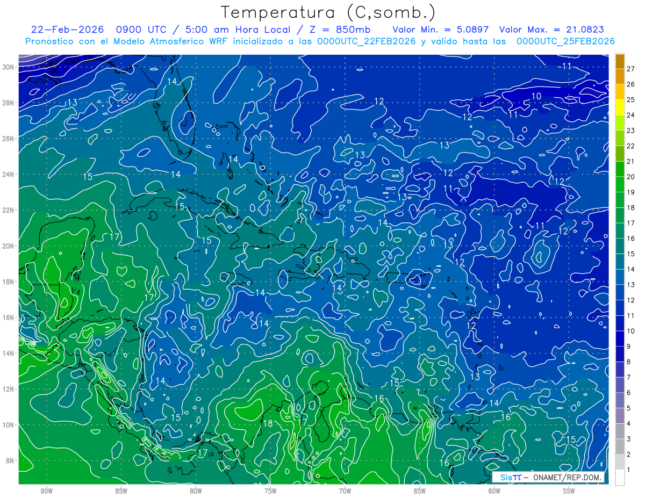Click the "16N" latitude axis label
The width and height of the screenshot is (645, 498).
pos(8,317)
